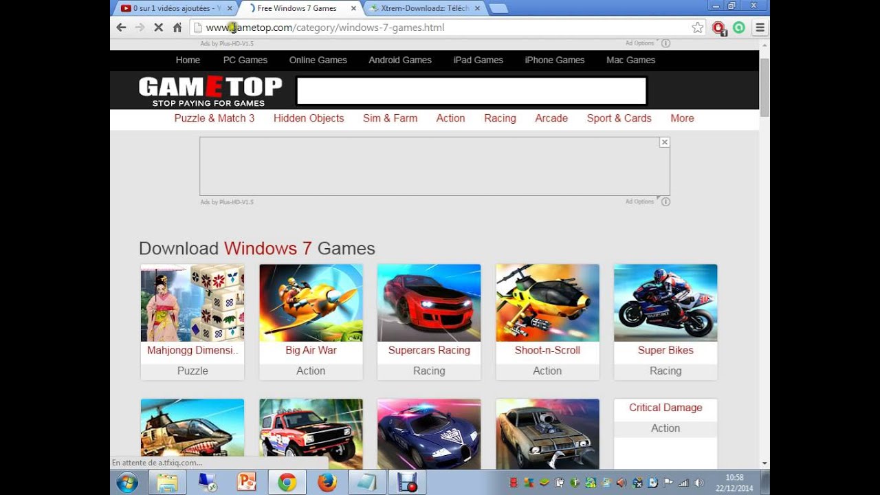The height and width of the screenshot is (495, 880).
Task: Open Mac Games in the top navigation
Action: (630, 60)
